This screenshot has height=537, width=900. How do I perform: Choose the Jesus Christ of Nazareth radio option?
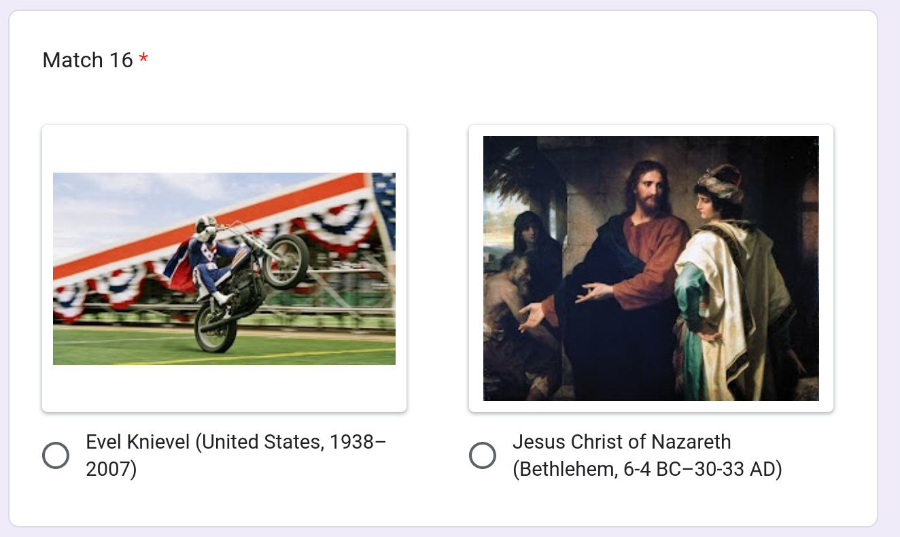click(483, 455)
